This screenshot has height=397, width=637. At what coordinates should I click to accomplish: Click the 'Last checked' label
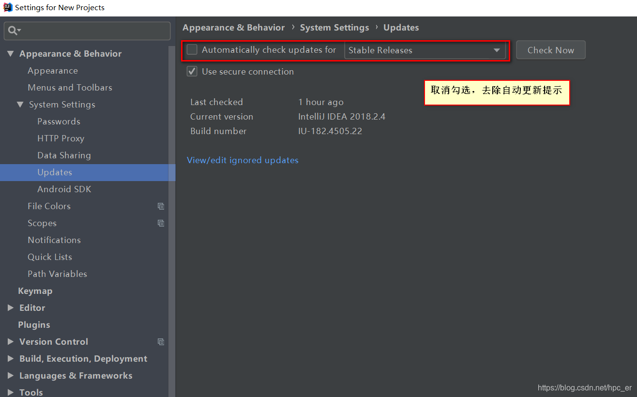[216, 102]
